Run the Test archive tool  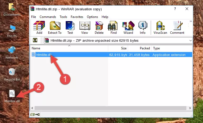(70, 27)
